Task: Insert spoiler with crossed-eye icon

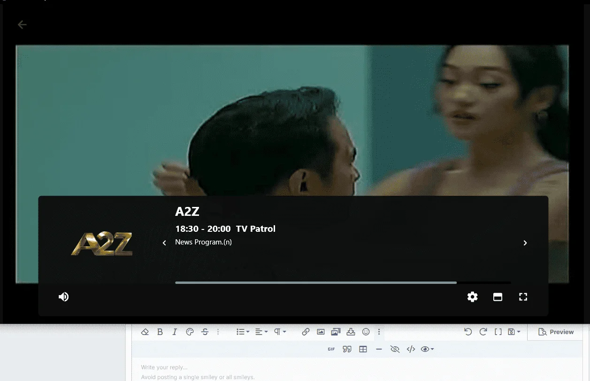Action: [395, 349]
